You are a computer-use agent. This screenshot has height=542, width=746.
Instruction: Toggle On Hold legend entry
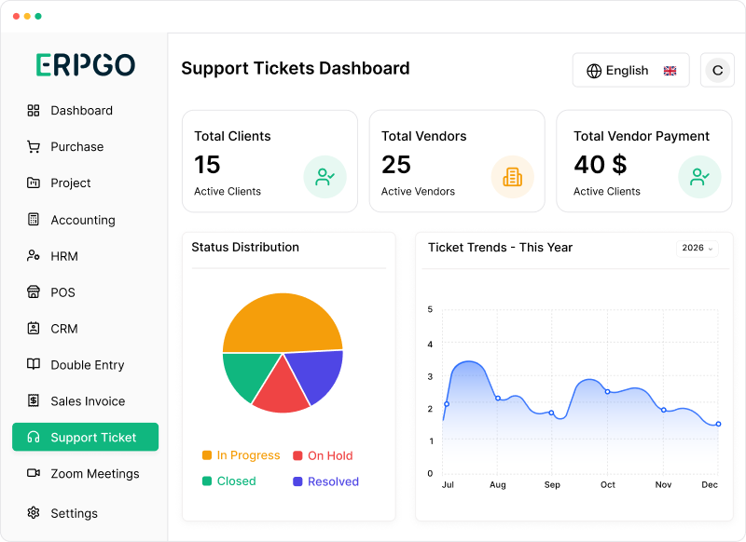click(x=323, y=455)
